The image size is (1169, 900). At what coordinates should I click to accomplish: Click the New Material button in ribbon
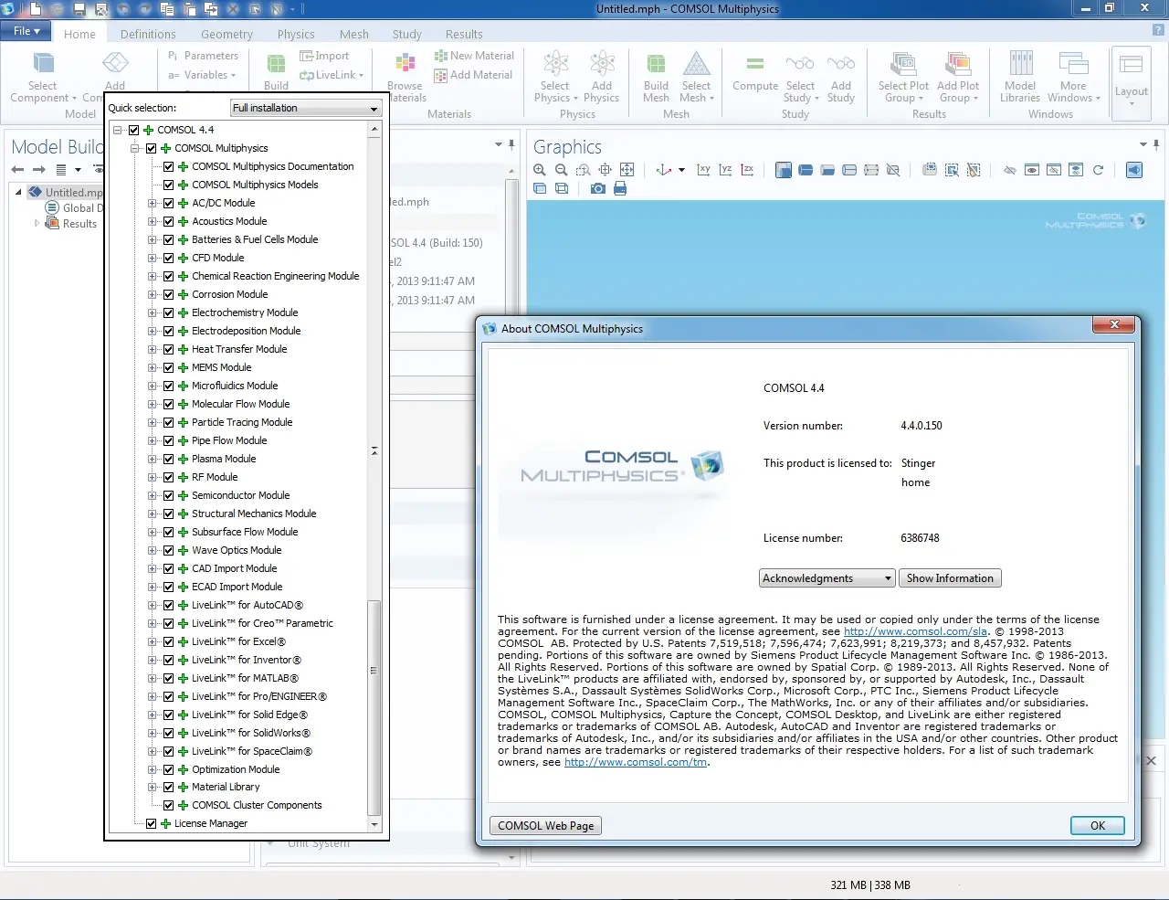click(473, 56)
